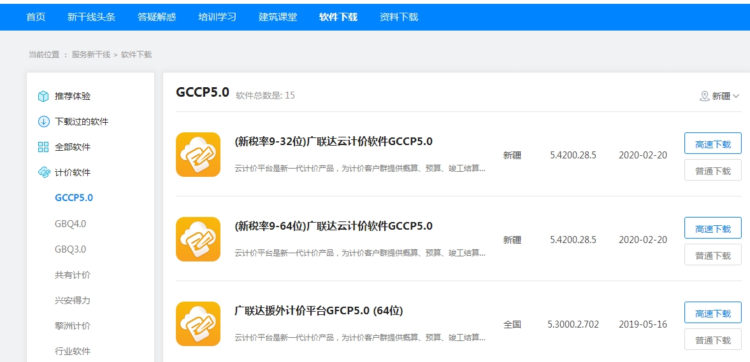This screenshot has height=362, width=750.
Task: Click the tag icon beside 计价软件
Action: (x=43, y=172)
